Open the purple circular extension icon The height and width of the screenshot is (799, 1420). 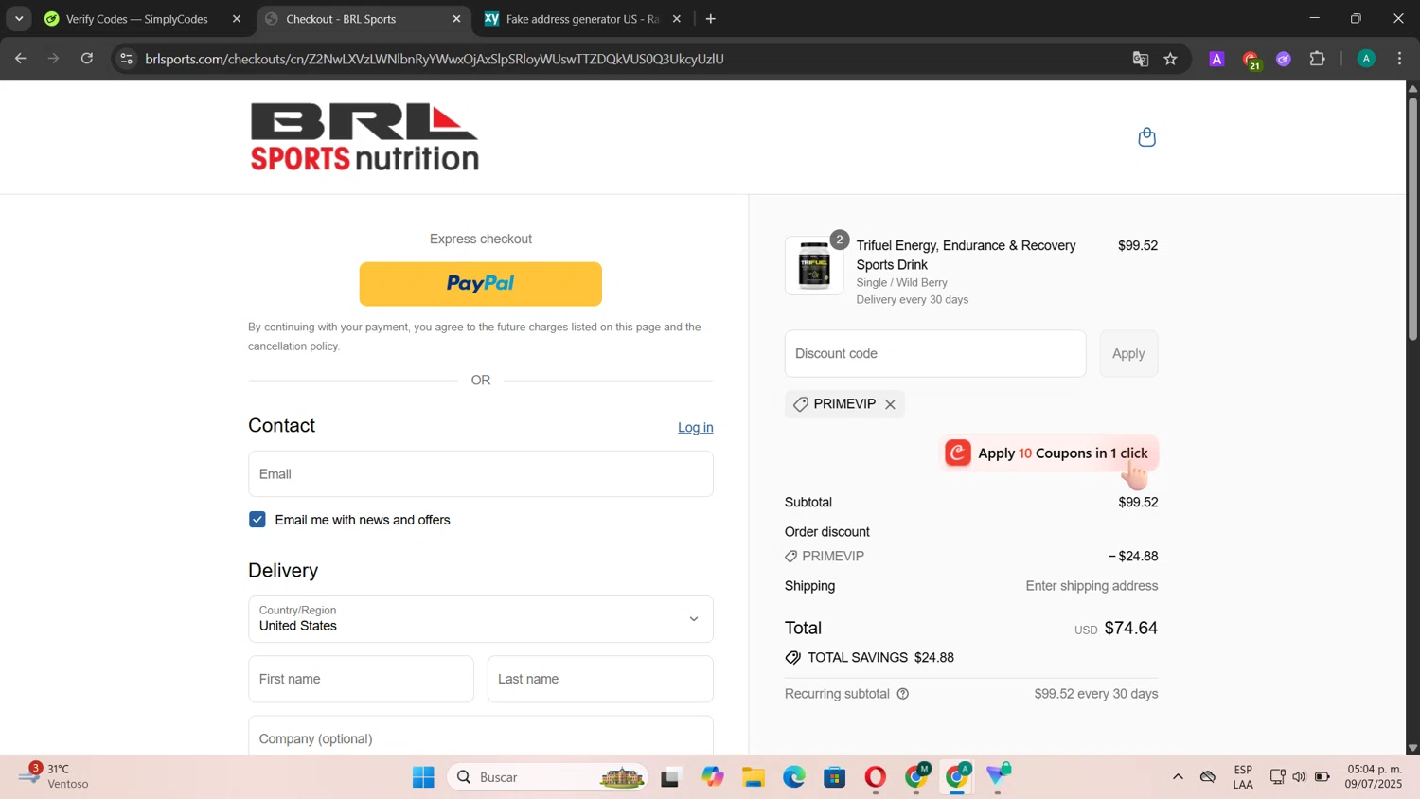pyautogui.click(x=1284, y=59)
